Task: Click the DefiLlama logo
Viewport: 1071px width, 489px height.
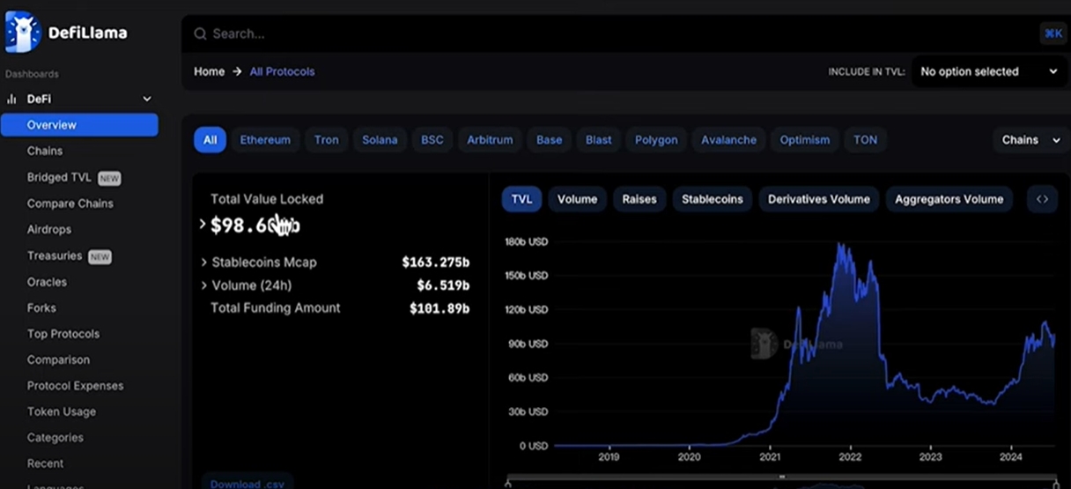Action: [x=66, y=33]
